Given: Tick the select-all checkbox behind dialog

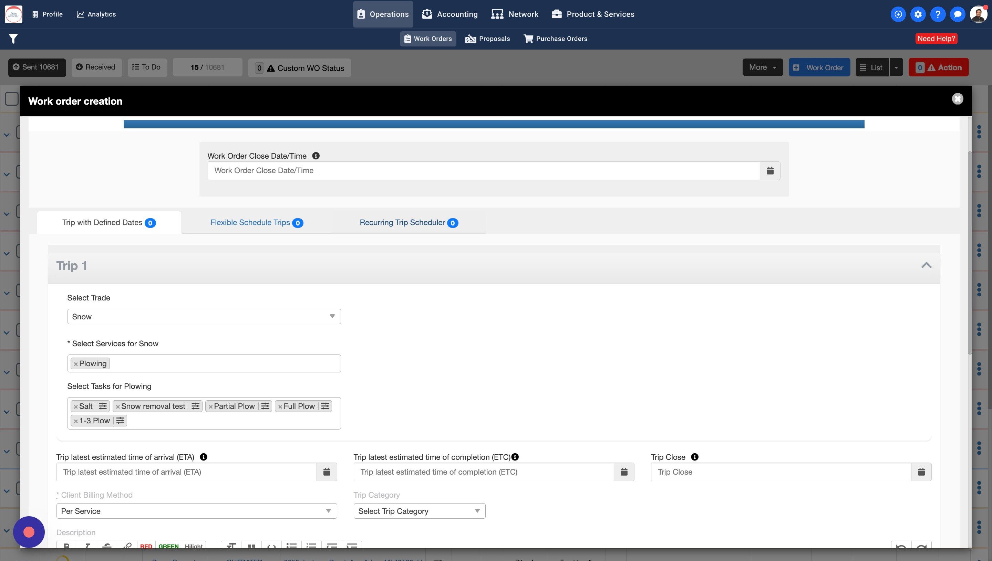Looking at the screenshot, I should (12, 99).
